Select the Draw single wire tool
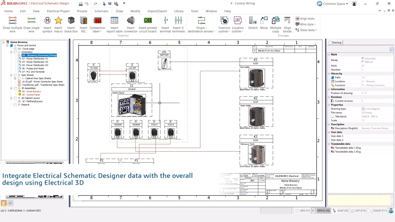The width and height of the screenshot is (395, 222). [31, 24]
